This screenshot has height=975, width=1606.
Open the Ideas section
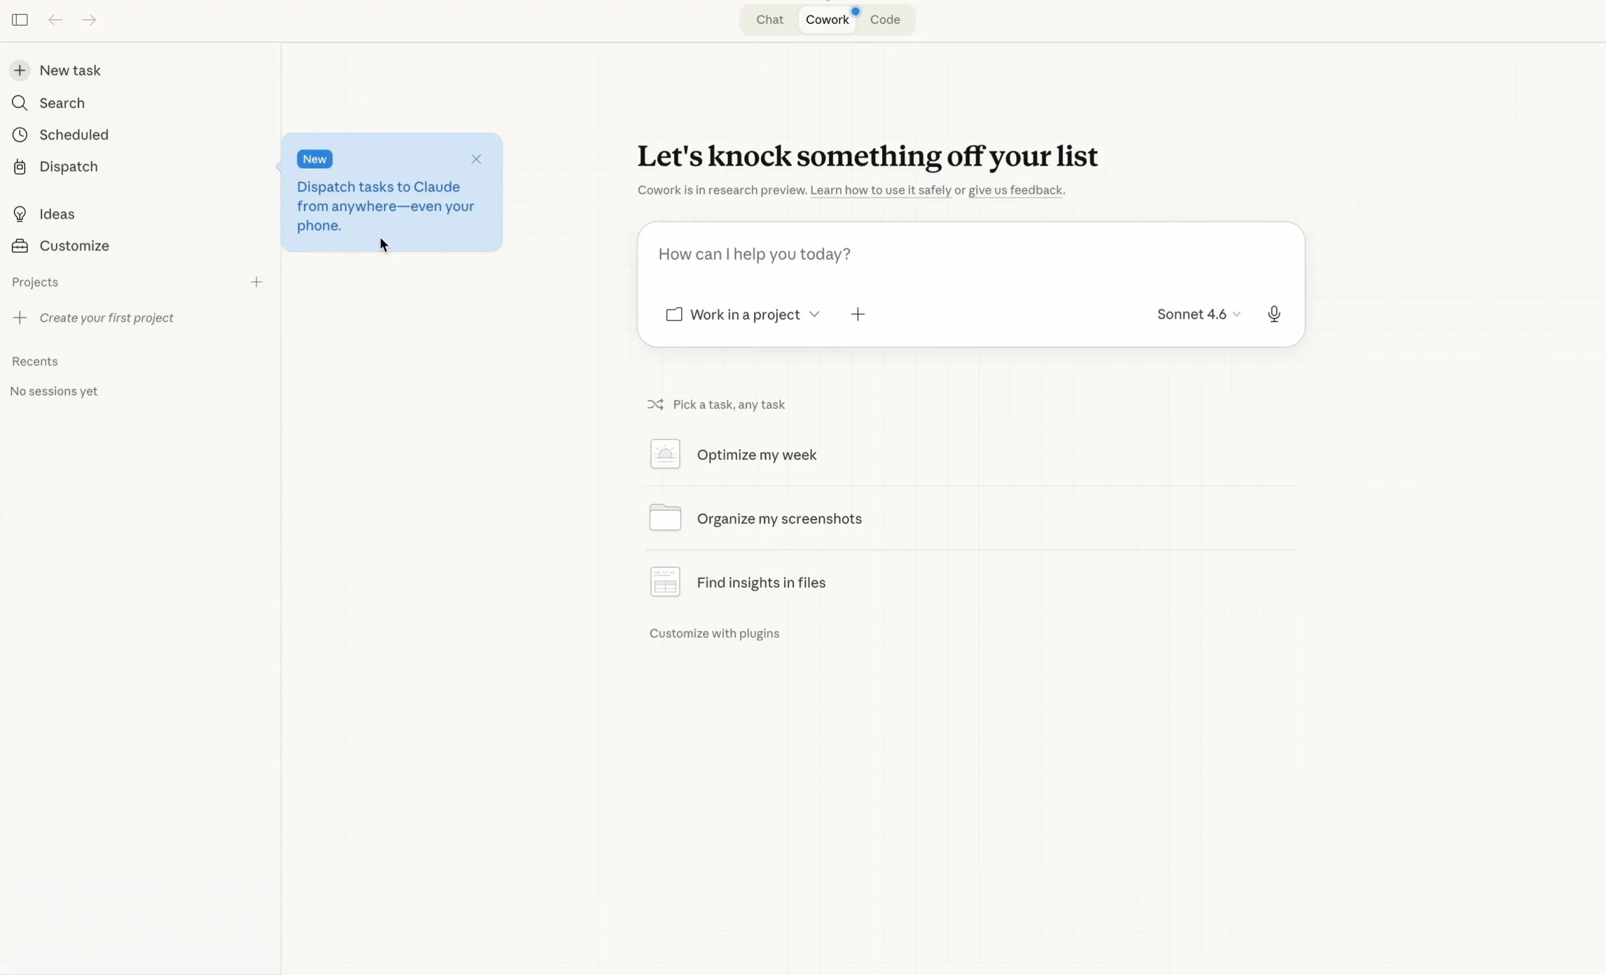coord(56,215)
